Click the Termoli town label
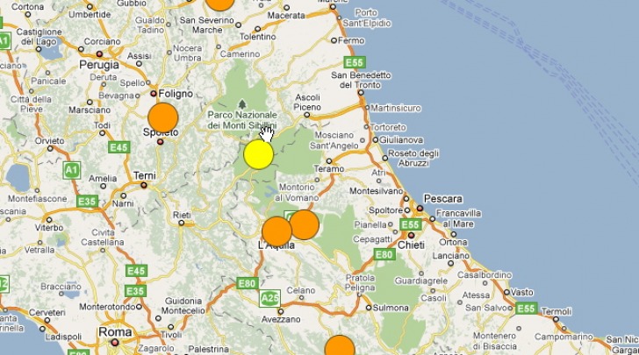The width and height of the screenshot is (639, 355). point(556,311)
